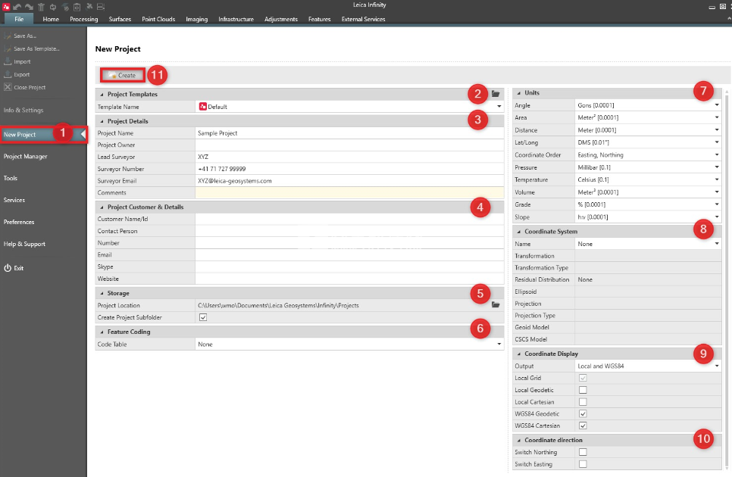732x477 pixels.
Task: Enable the Local Geodetic checkbox
Action: pyautogui.click(x=583, y=390)
